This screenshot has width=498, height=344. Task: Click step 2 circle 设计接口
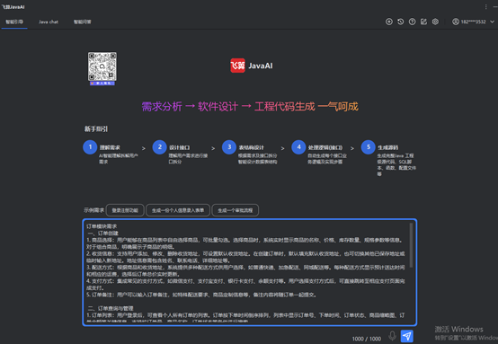pyautogui.click(x=159, y=147)
